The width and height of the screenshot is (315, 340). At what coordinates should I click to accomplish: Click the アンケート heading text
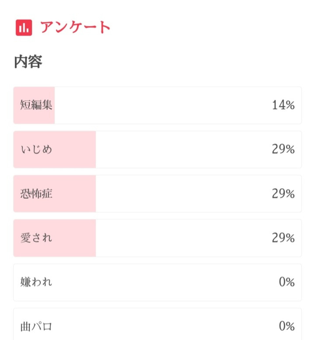(x=75, y=27)
